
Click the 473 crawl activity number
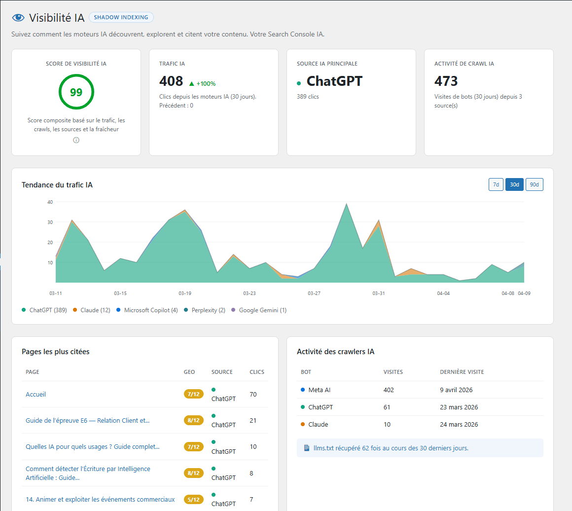tap(446, 81)
